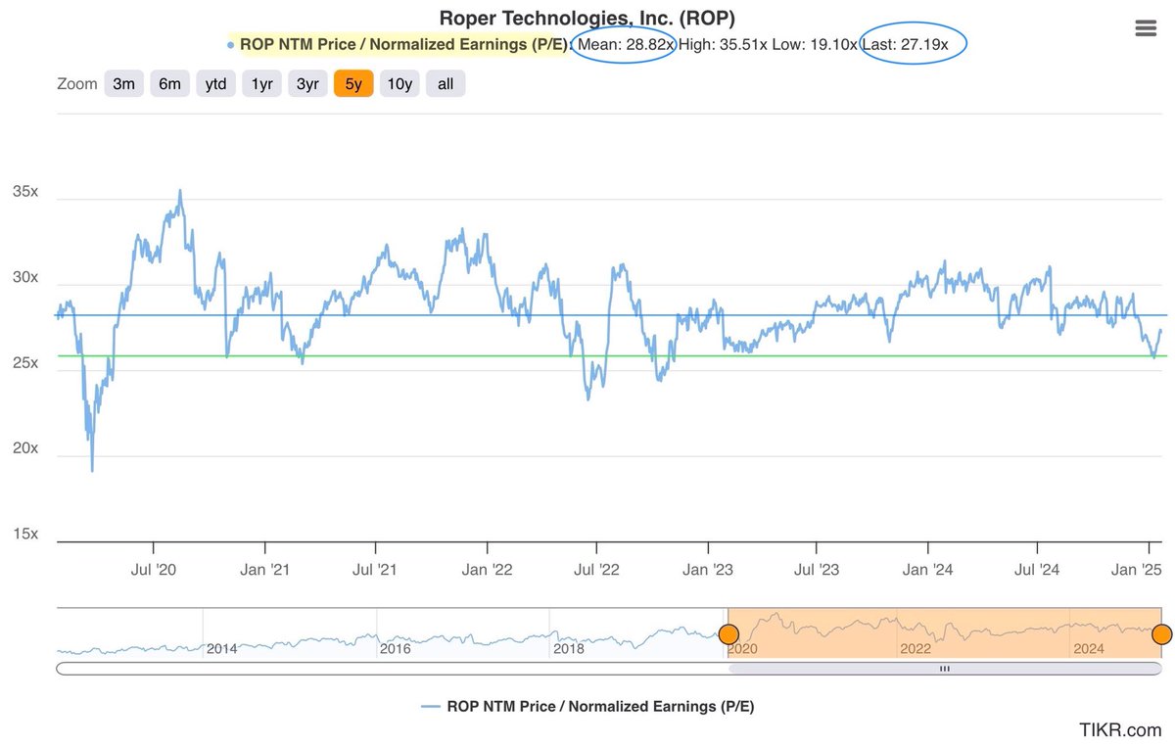Screen dimensions: 1175x747
Task: Switch on the 10y zoom option
Action: point(399,83)
